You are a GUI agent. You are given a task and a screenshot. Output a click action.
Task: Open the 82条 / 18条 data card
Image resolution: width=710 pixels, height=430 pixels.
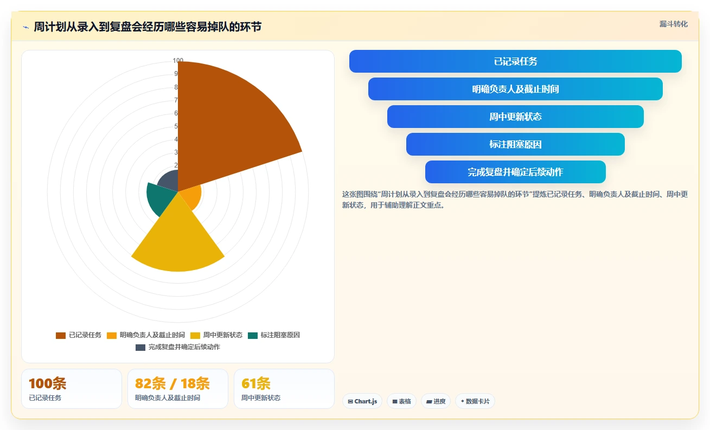[x=178, y=389]
